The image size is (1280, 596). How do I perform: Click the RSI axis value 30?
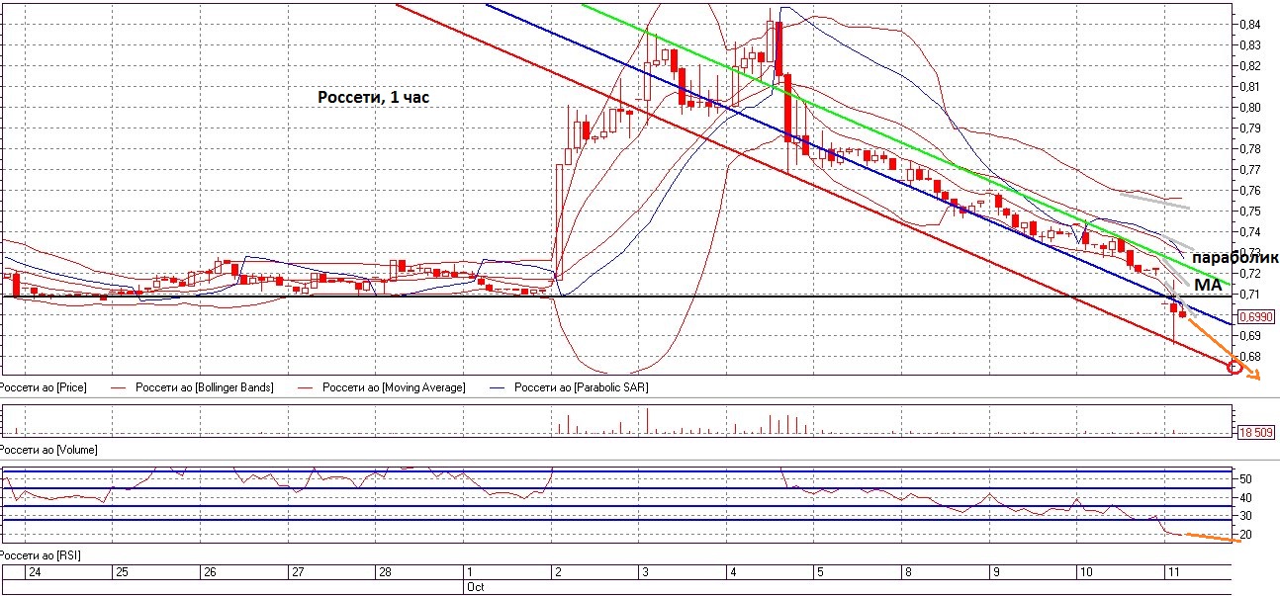coord(1245,516)
